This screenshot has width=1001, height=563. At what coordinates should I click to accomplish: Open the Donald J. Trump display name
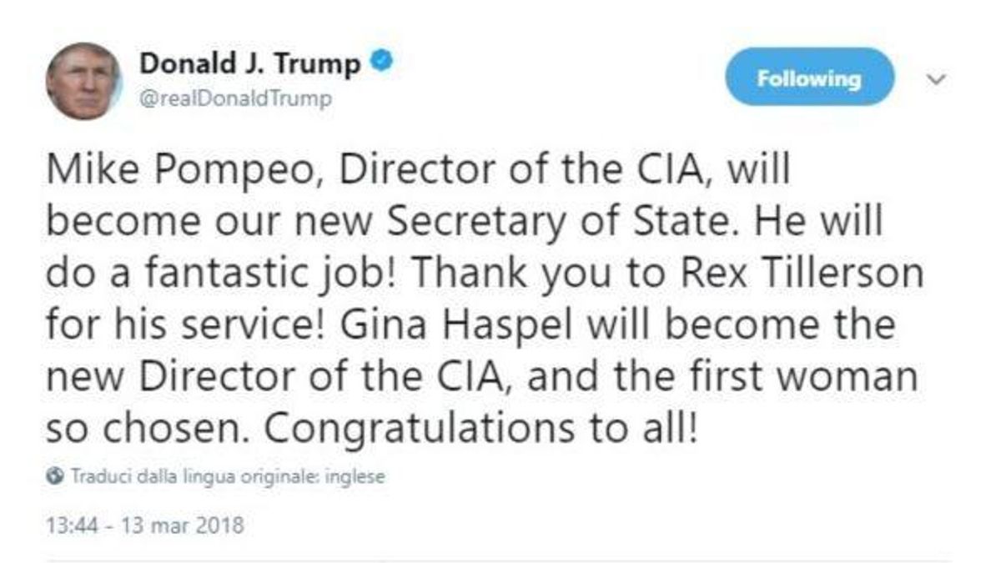250,64
